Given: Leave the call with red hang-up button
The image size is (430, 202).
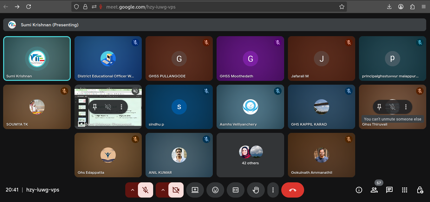Looking at the screenshot, I should [292, 190].
